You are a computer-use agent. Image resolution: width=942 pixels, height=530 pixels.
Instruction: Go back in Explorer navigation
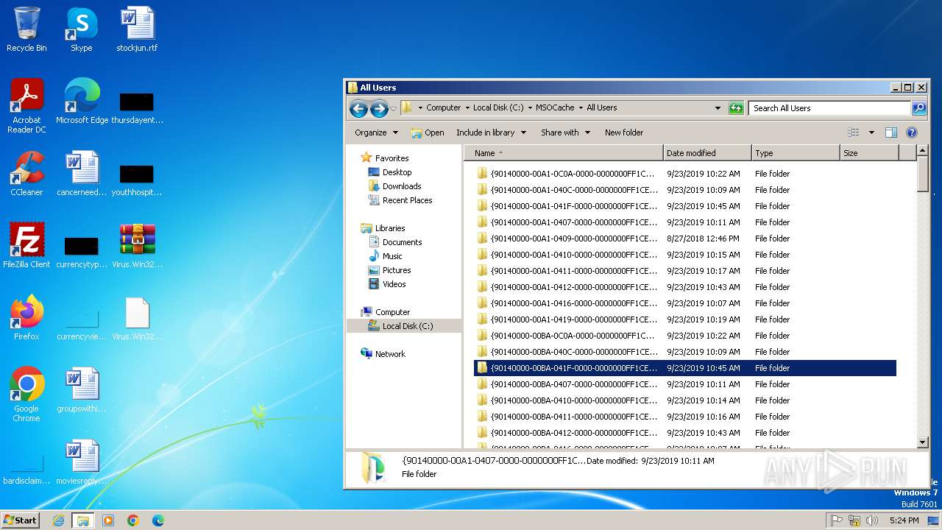pos(358,109)
